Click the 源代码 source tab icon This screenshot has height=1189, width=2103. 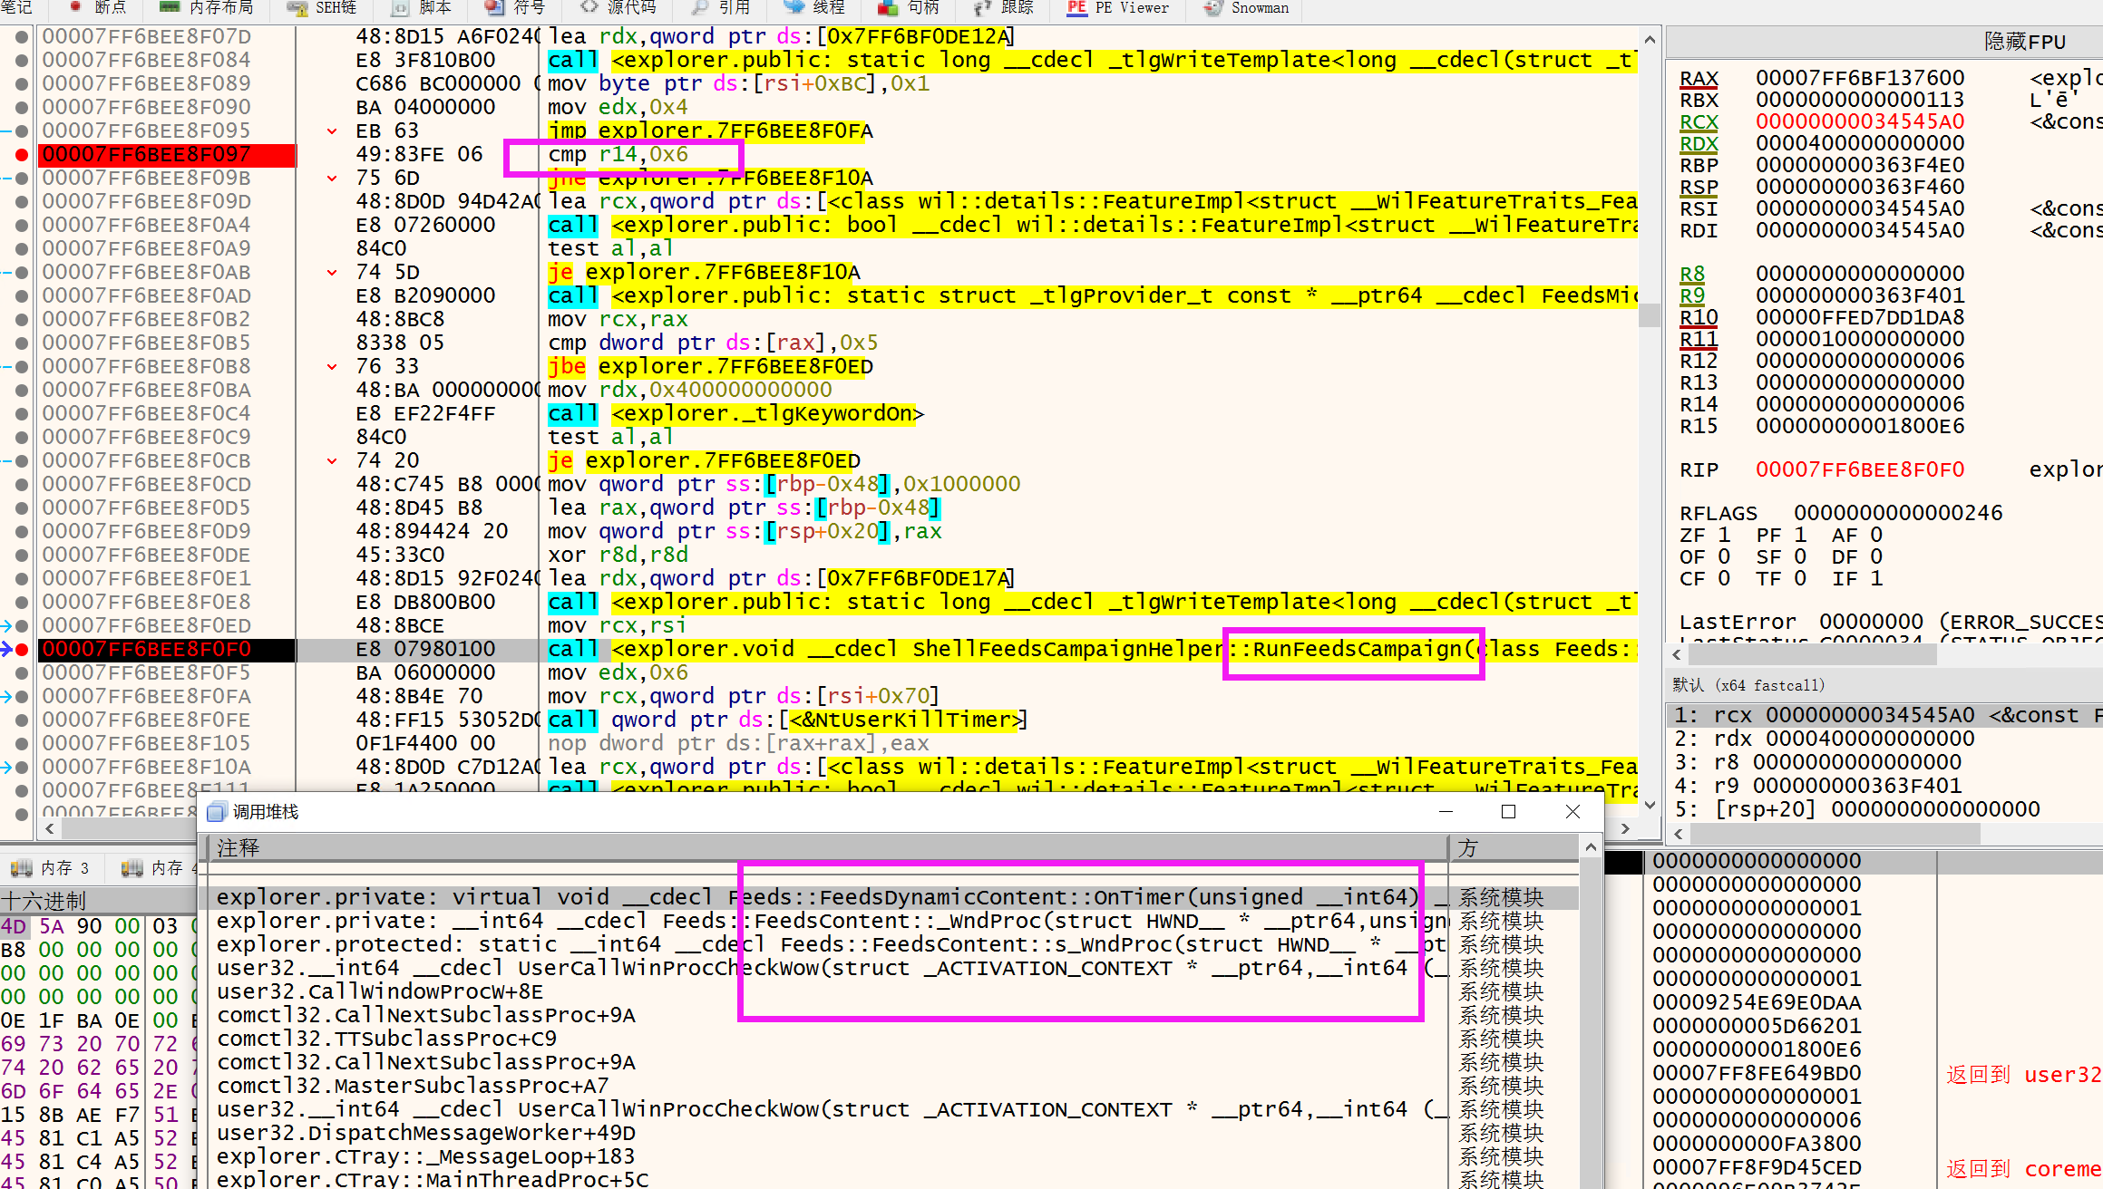tap(589, 7)
